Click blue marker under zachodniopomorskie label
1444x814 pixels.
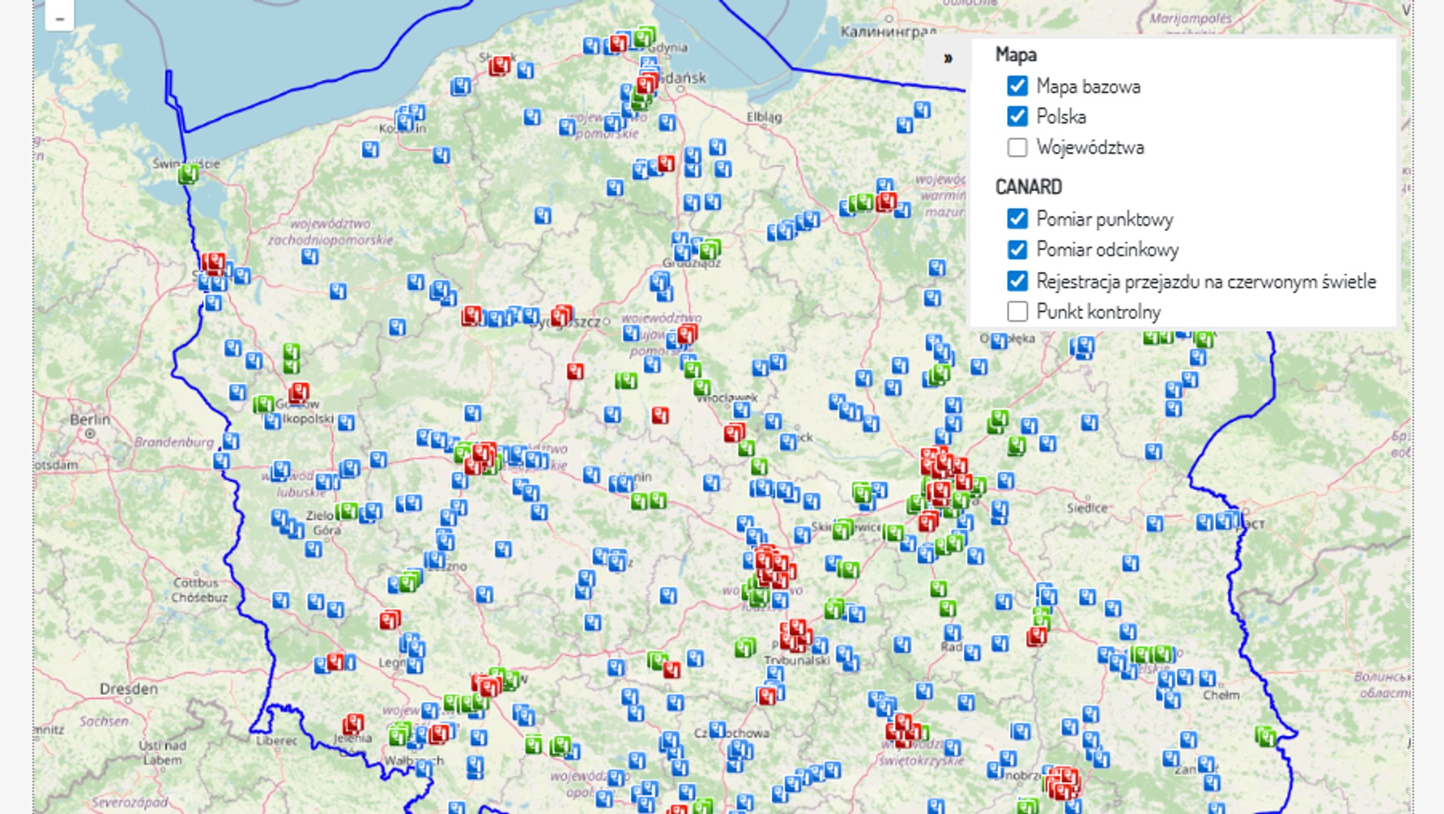pyautogui.click(x=310, y=256)
